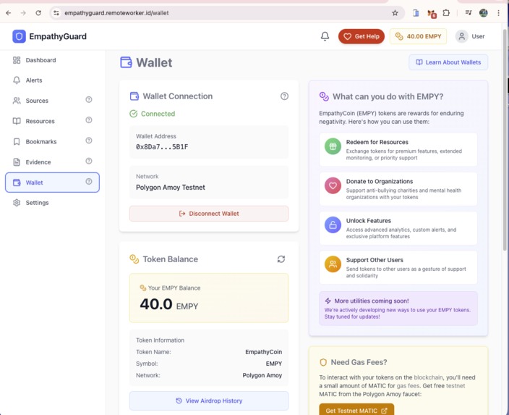Go to Dashboard in sidebar

point(52,60)
